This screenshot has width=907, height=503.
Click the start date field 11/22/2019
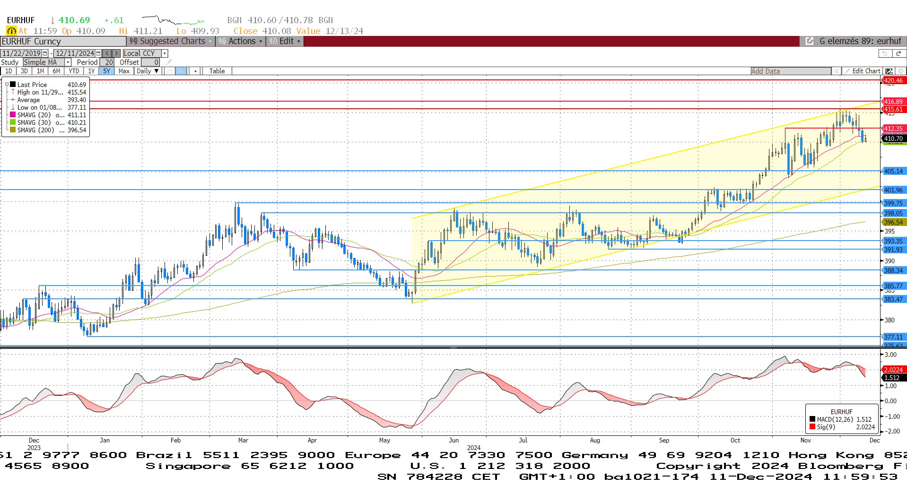(x=21, y=53)
